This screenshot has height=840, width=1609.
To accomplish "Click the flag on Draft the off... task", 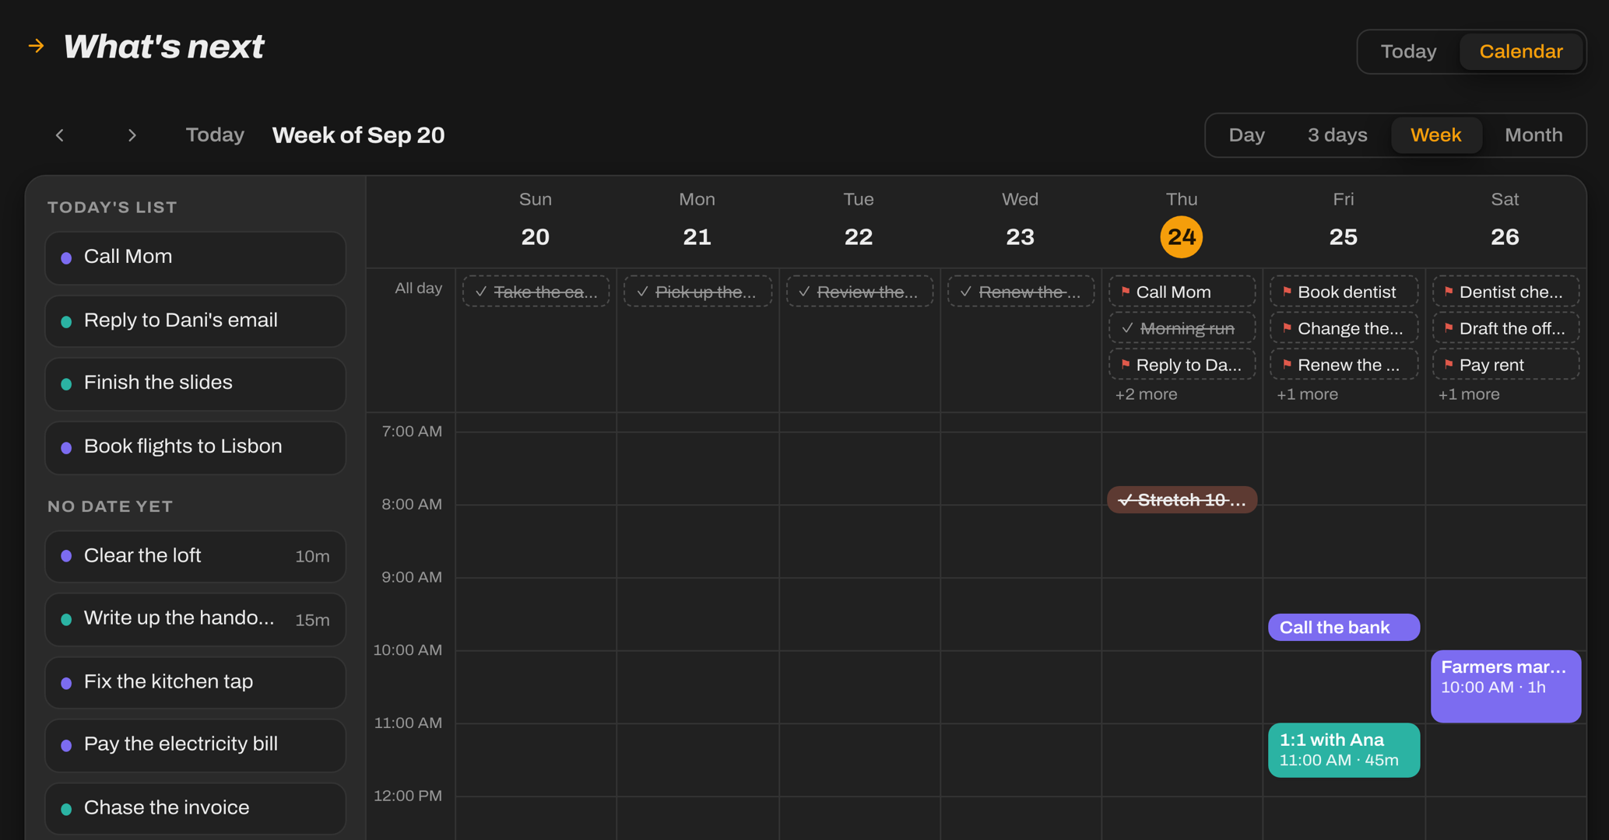I will (x=1449, y=328).
